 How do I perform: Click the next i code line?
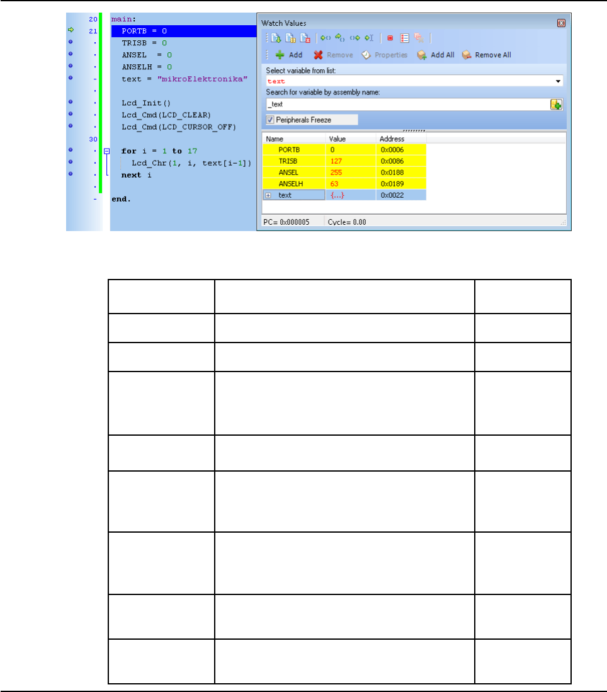[x=137, y=175]
